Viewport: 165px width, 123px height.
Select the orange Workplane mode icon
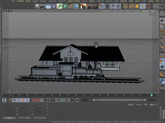click(162, 32)
